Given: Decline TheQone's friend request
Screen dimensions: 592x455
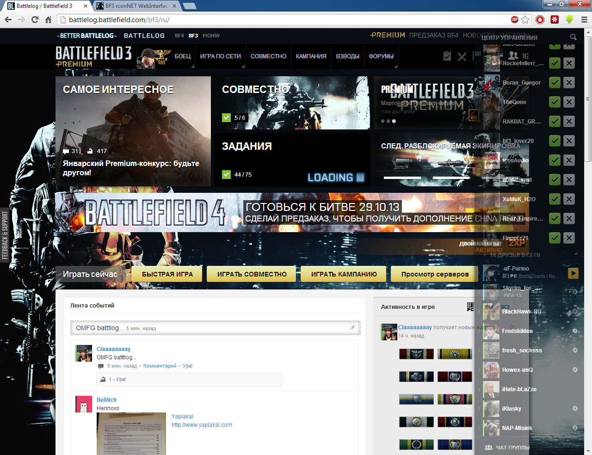Looking at the screenshot, I should coord(569,102).
